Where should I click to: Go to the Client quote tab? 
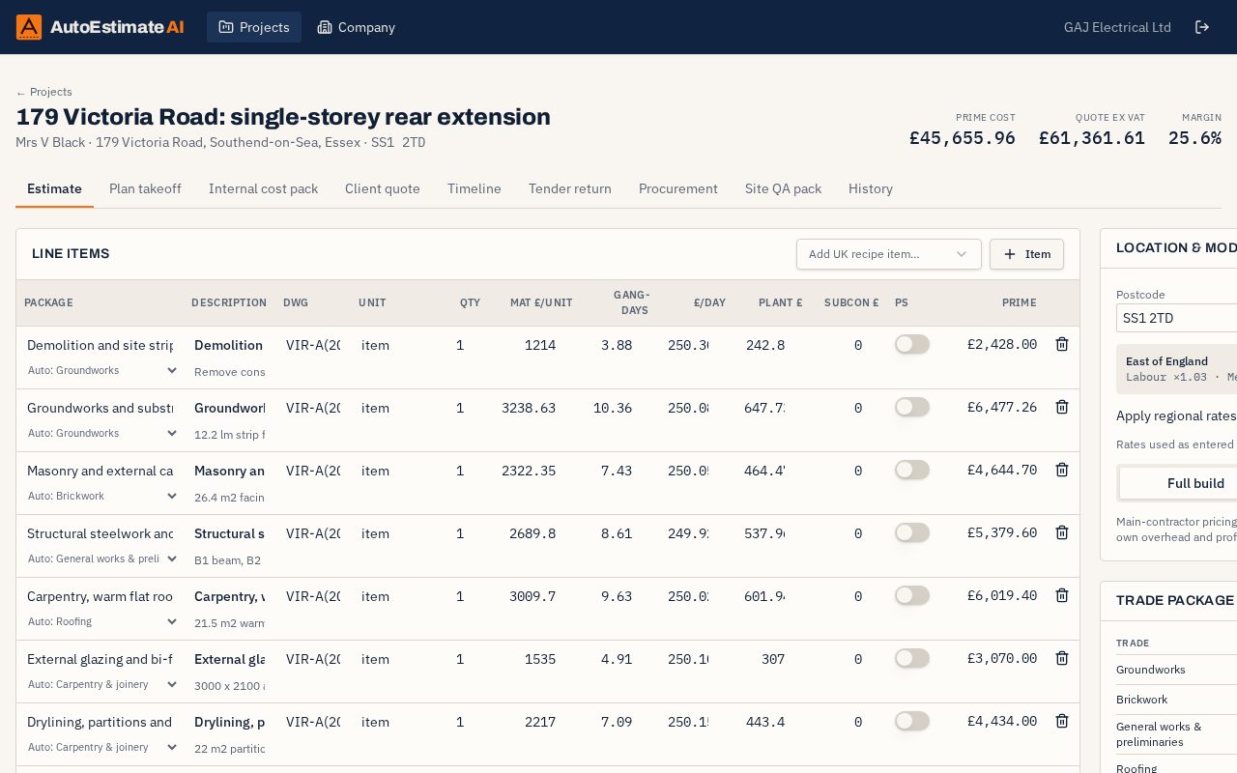(383, 188)
